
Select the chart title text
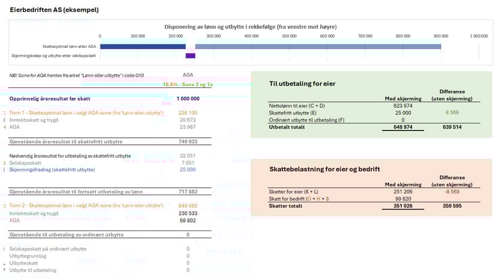250,27
